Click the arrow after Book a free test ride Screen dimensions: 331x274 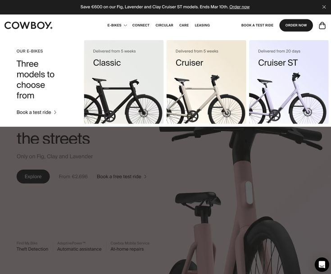pyautogui.click(x=145, y=176)
